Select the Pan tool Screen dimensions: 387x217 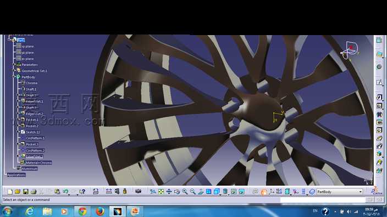pos(169,192)
